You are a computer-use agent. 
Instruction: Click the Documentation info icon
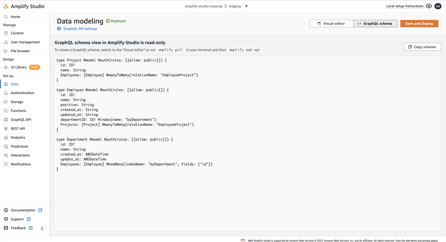(x=6, y=210)
